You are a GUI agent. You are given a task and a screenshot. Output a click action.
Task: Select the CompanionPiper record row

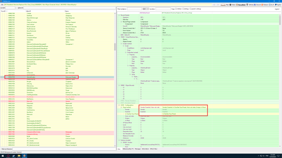pos(57,38)
